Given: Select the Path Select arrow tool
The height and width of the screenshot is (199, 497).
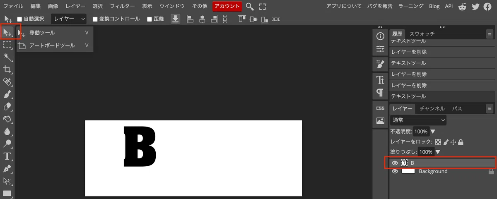Looking at the screenshot, I should point(7,181).
